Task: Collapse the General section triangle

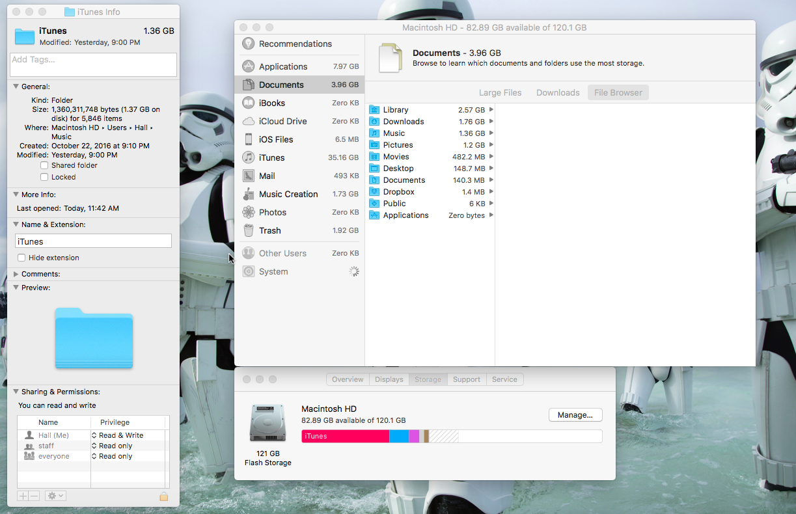Action: pyautogui.click(x=16, y=87)
